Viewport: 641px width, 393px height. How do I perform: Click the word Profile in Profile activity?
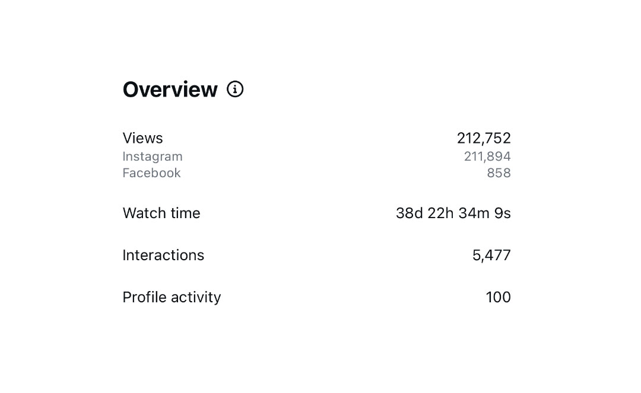click(x=140, y=298)
